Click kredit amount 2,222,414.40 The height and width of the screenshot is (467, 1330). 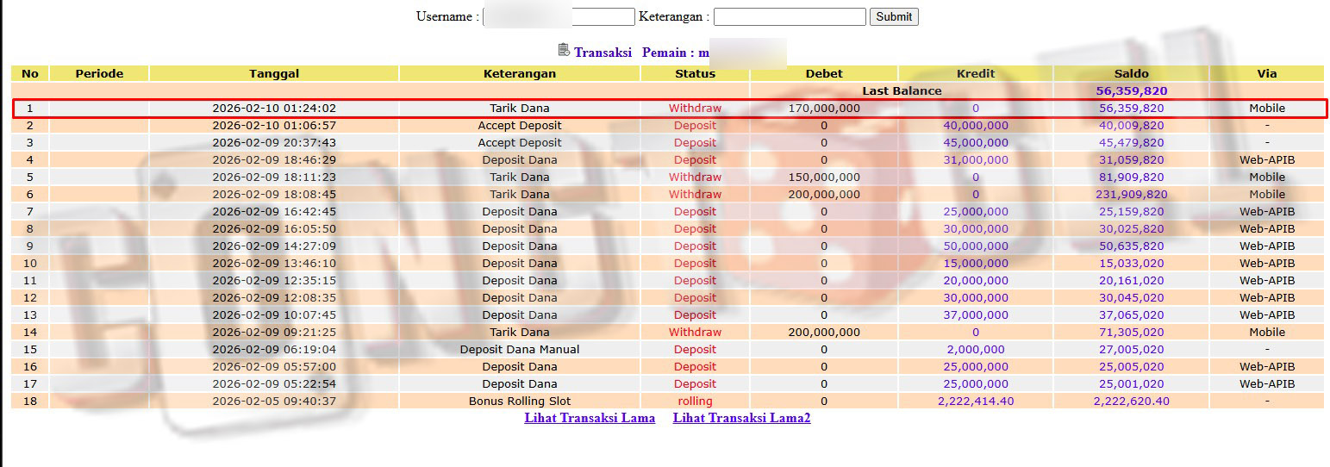pos(975,401)
